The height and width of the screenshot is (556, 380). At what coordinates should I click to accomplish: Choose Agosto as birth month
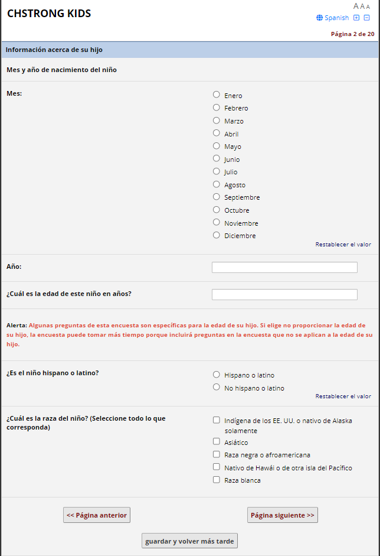[x=217, y=184]
